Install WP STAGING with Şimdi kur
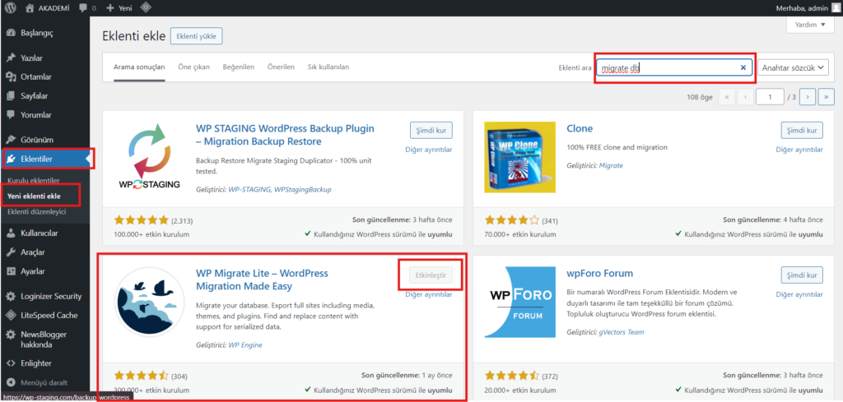Screen dimensions: 843x402 (431, 130)
